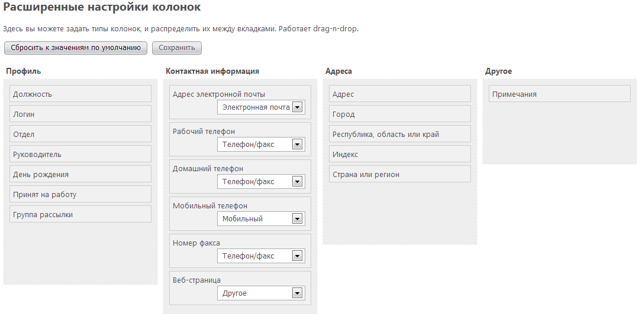Select the 'Должность' column item
Screen dimensions: 639x314
pos(80,93)
